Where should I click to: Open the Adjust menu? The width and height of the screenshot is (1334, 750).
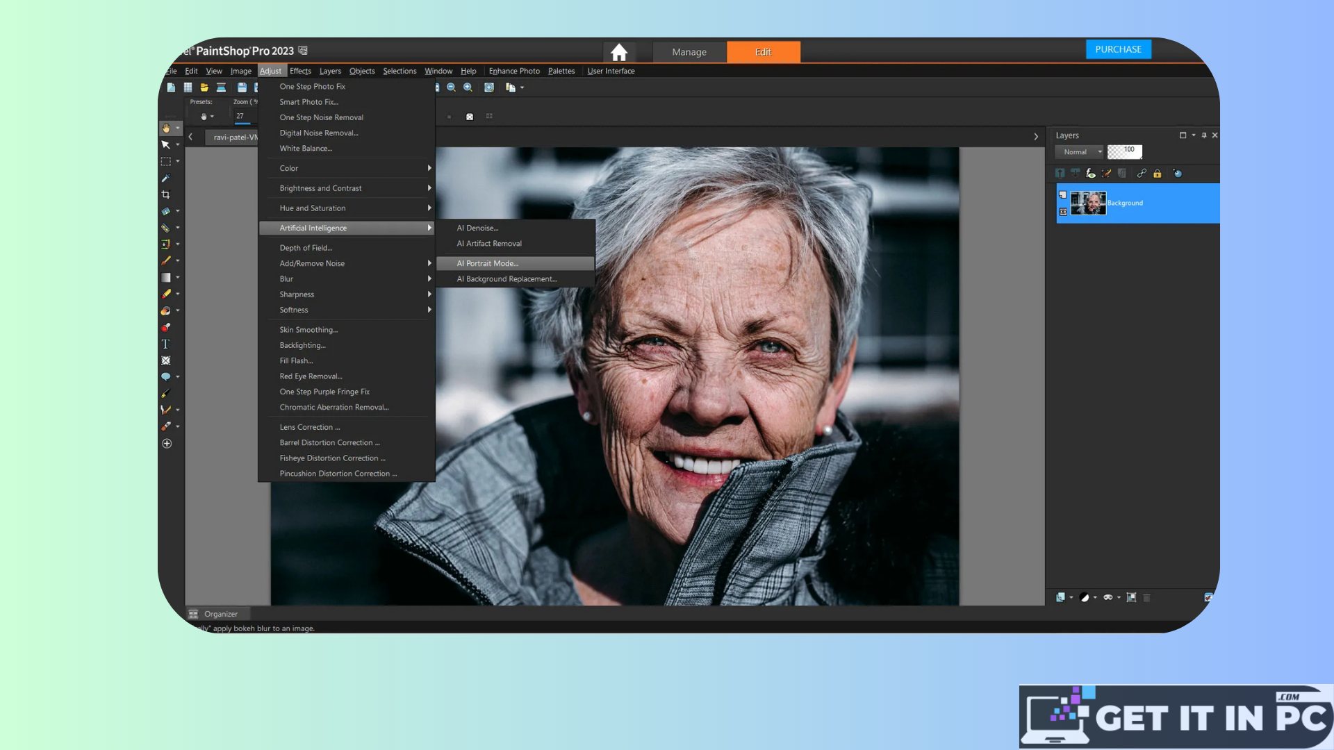(x=270, y=71)
